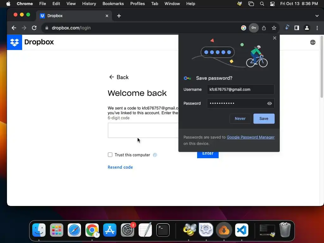Open Spotlight search in menu bar
Screen dimensions: 324x243
coord(262,4)
